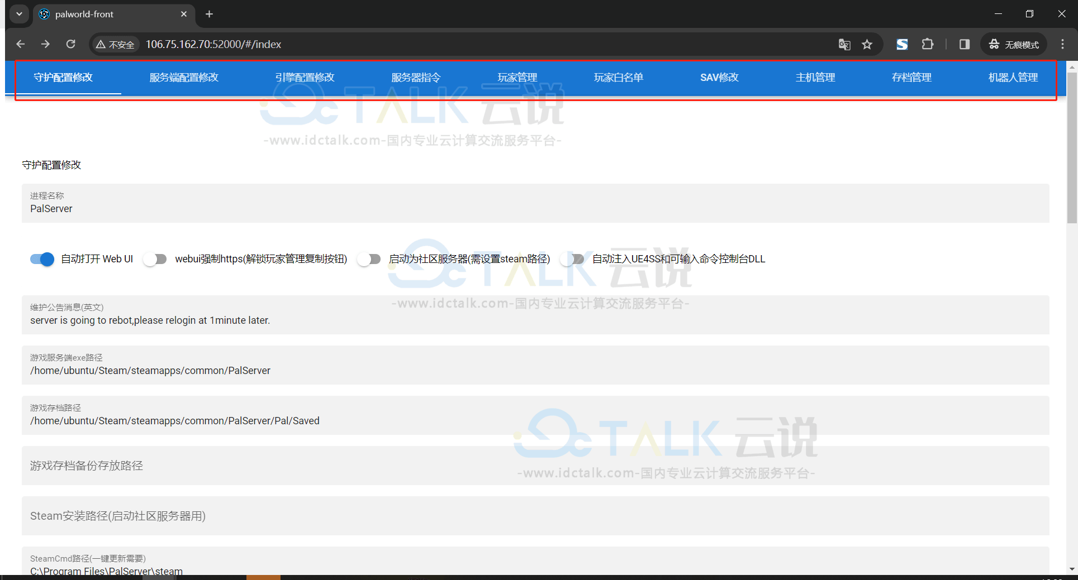Select the 玩家管理 tab
Image resolution: width=1078 pixels, height=580 pixels.
coord(517,78)
